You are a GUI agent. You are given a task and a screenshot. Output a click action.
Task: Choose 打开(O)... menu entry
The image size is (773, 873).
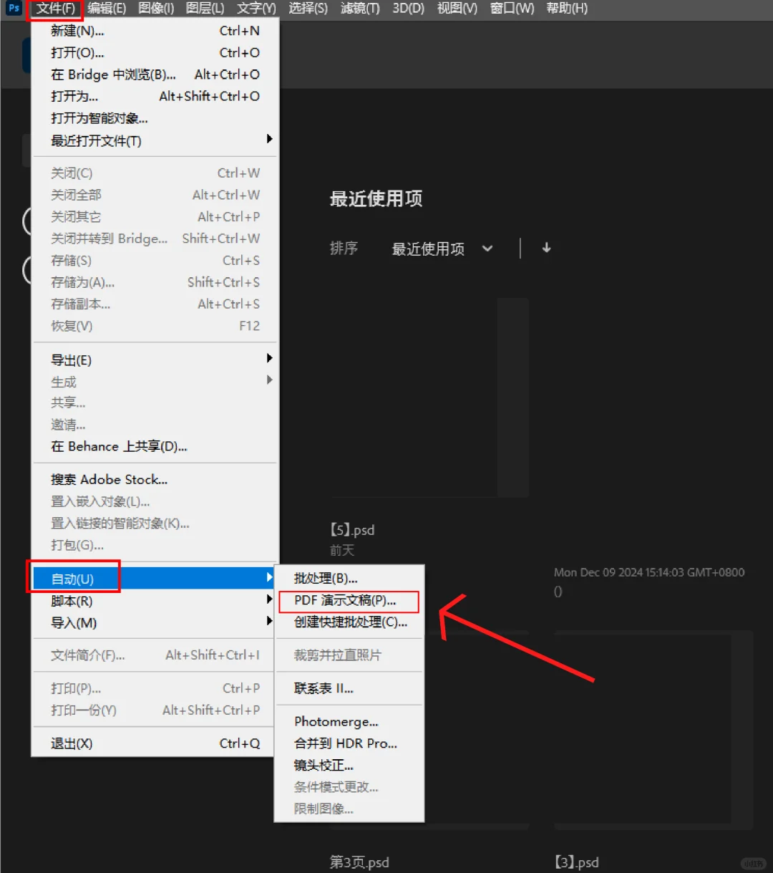155,52
